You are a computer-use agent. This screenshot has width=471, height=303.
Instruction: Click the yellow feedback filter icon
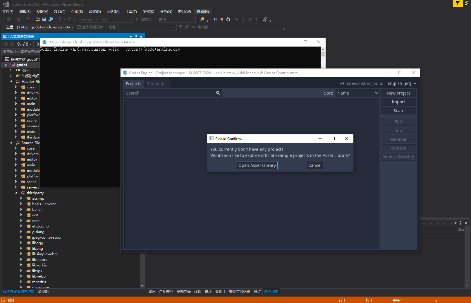(x=458, y=4)
